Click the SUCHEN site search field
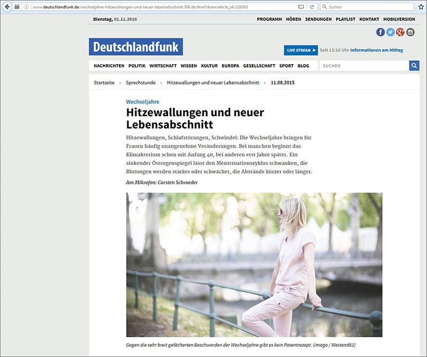Viewport: 427px width, 357px height. point(364,65)
